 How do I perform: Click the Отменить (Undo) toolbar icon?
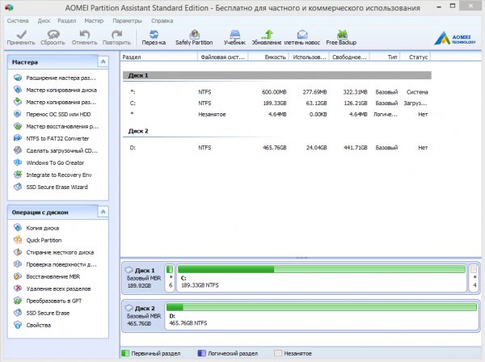coord(84,37)
